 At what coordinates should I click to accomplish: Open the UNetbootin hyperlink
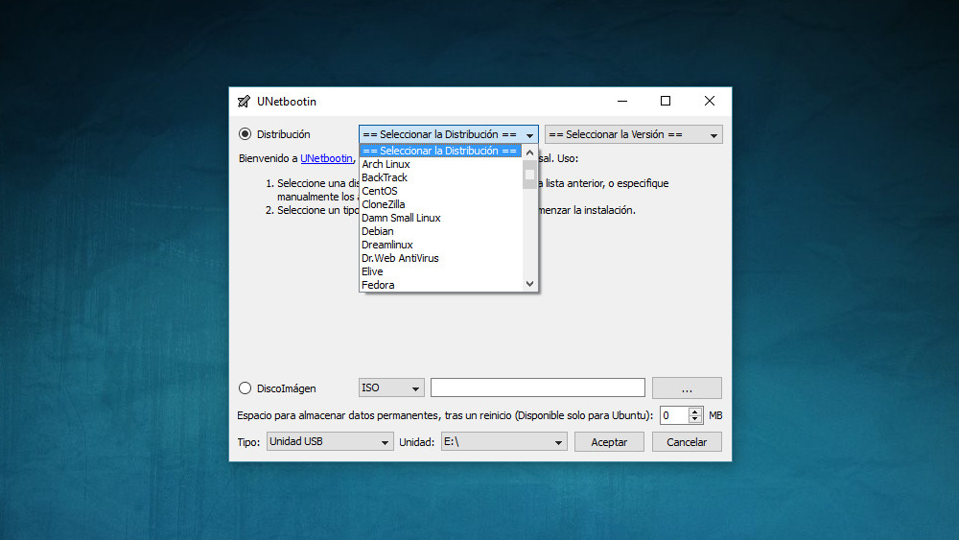(x=327, y=158)
